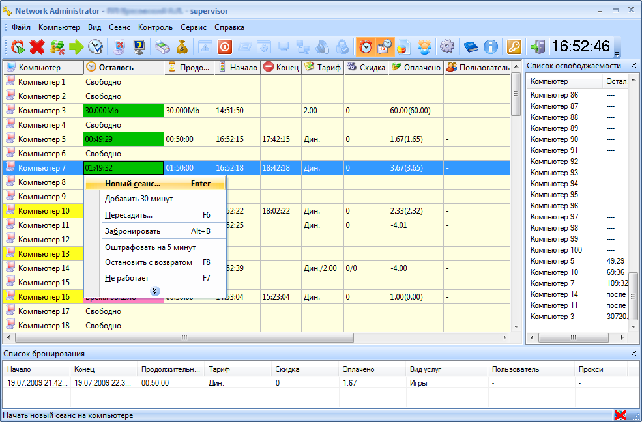Choose Остановить с возвратом in context menu
The height and width of the screenshot is (422, 642).
[155, 262]
